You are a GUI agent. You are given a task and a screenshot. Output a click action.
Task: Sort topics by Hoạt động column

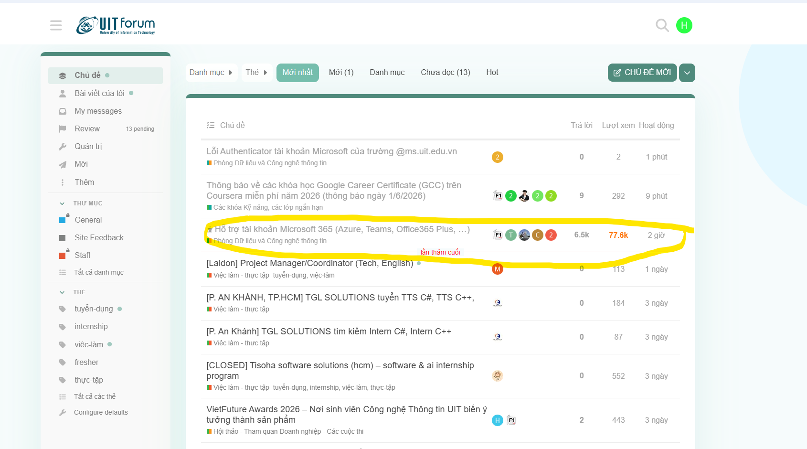(657, 125)
